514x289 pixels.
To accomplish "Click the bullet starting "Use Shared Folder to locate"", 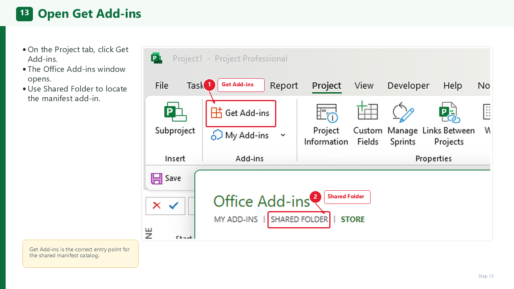I will click(x=77, y=94).
